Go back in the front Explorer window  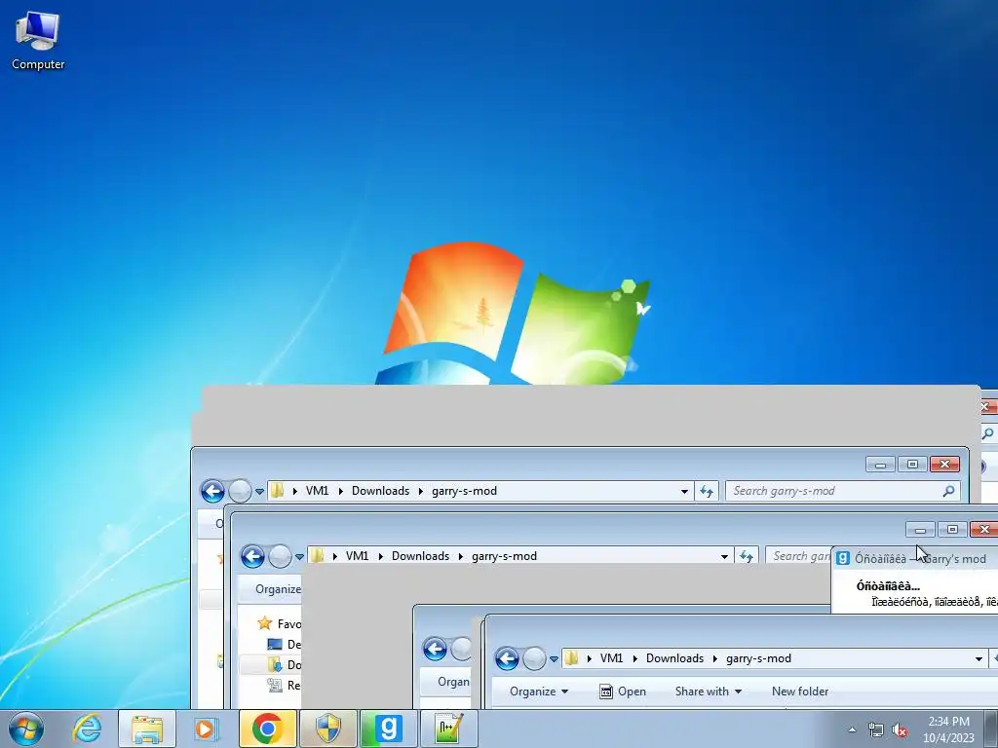(507, 659)
